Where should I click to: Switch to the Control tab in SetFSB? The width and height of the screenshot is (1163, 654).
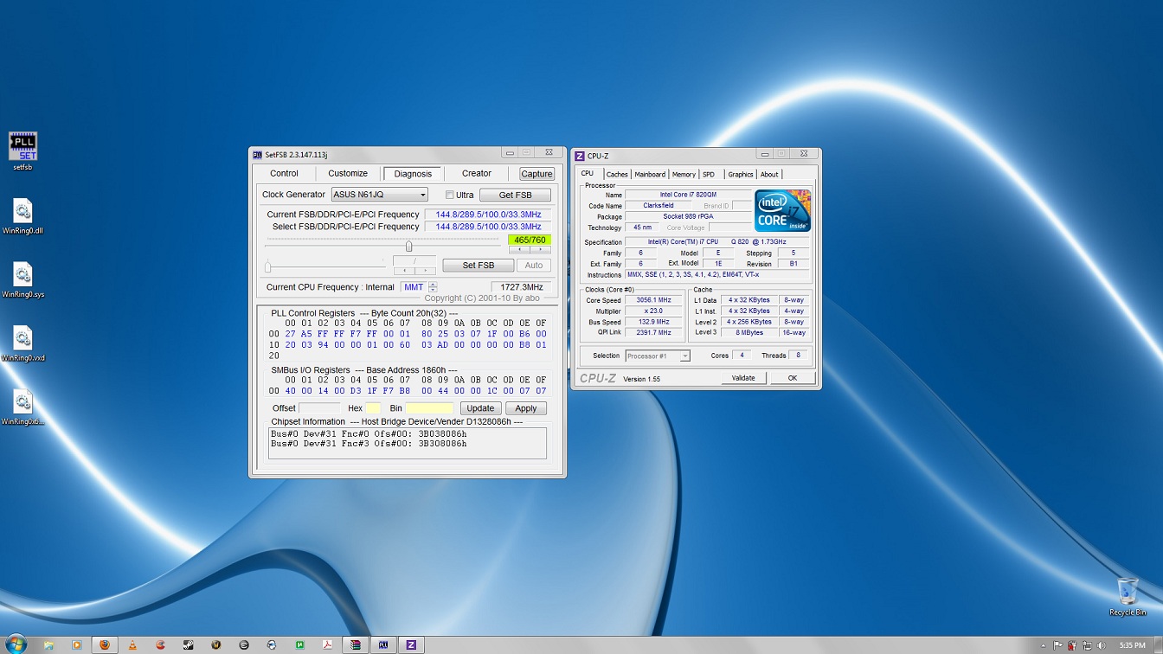click(x=284, y=174)
